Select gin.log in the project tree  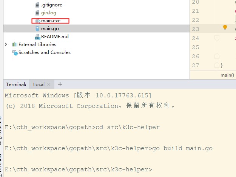(x=49, y=13)
